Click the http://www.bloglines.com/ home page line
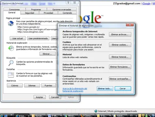This screenshot has height=117, width=155. (x=31, y=32)
